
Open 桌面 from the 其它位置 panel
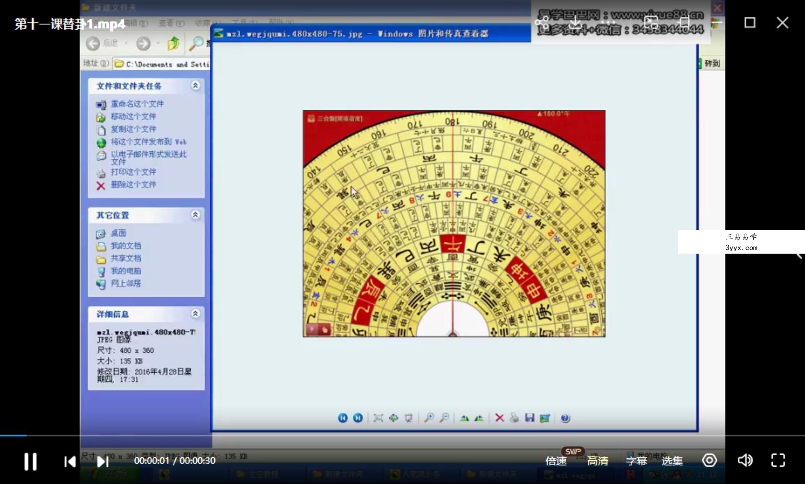(x=118, y=233)
